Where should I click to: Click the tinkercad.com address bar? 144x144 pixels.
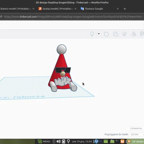(x=73, y=17)
